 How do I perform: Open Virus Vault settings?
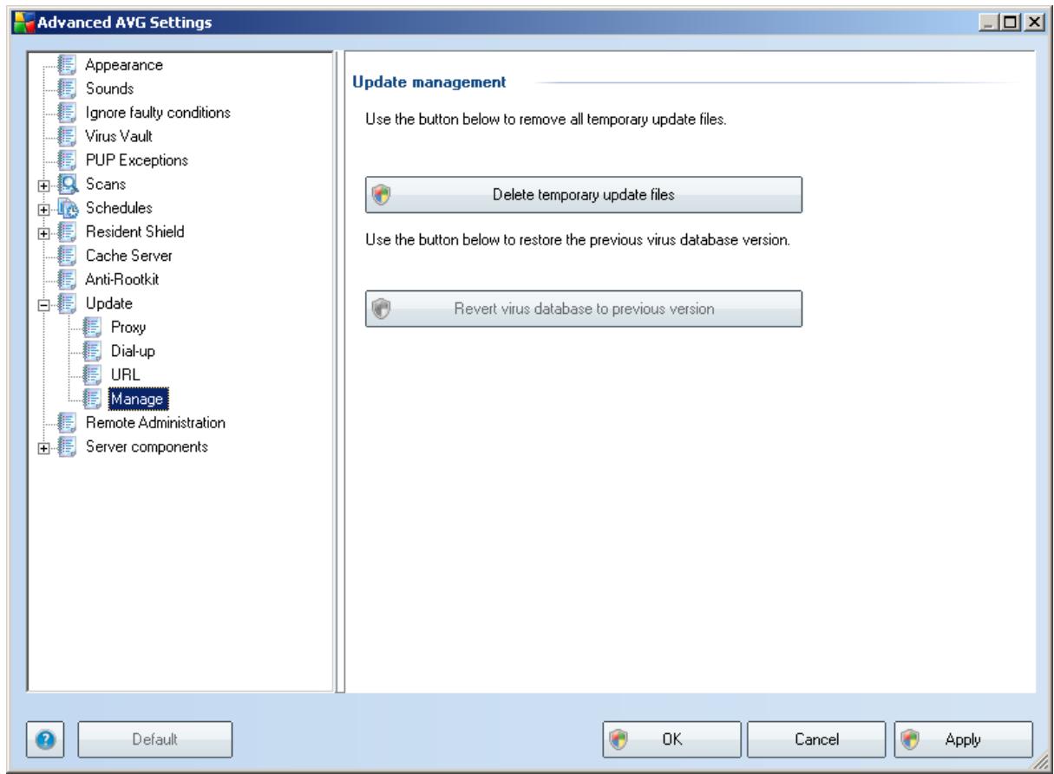click(x=117, y=136)
